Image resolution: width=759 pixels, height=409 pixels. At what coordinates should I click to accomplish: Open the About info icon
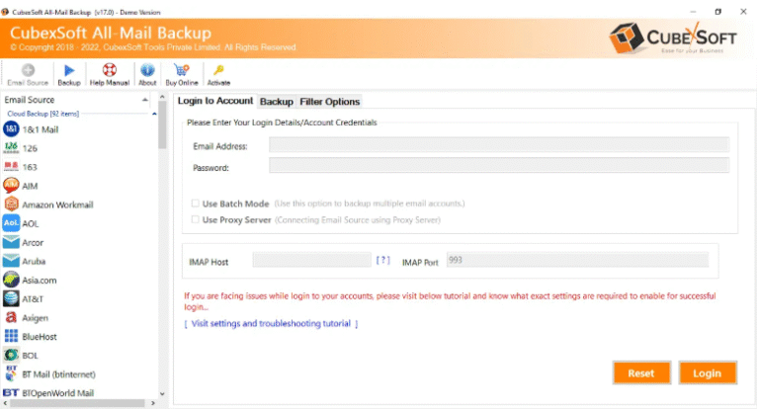tap(147, 70)
